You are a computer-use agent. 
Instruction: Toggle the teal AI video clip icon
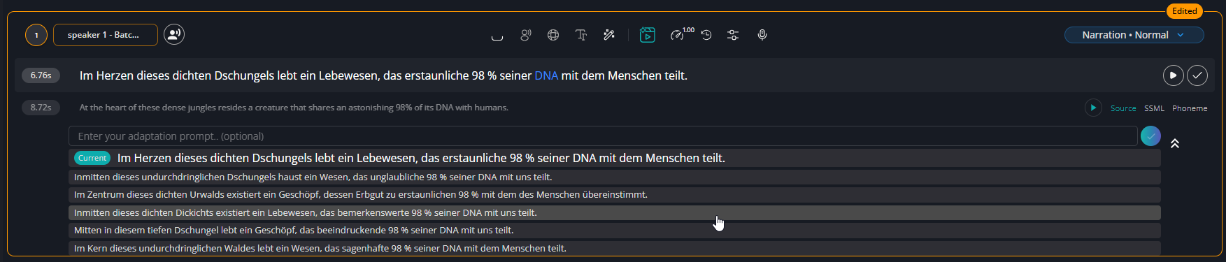[x=648, y=35]
